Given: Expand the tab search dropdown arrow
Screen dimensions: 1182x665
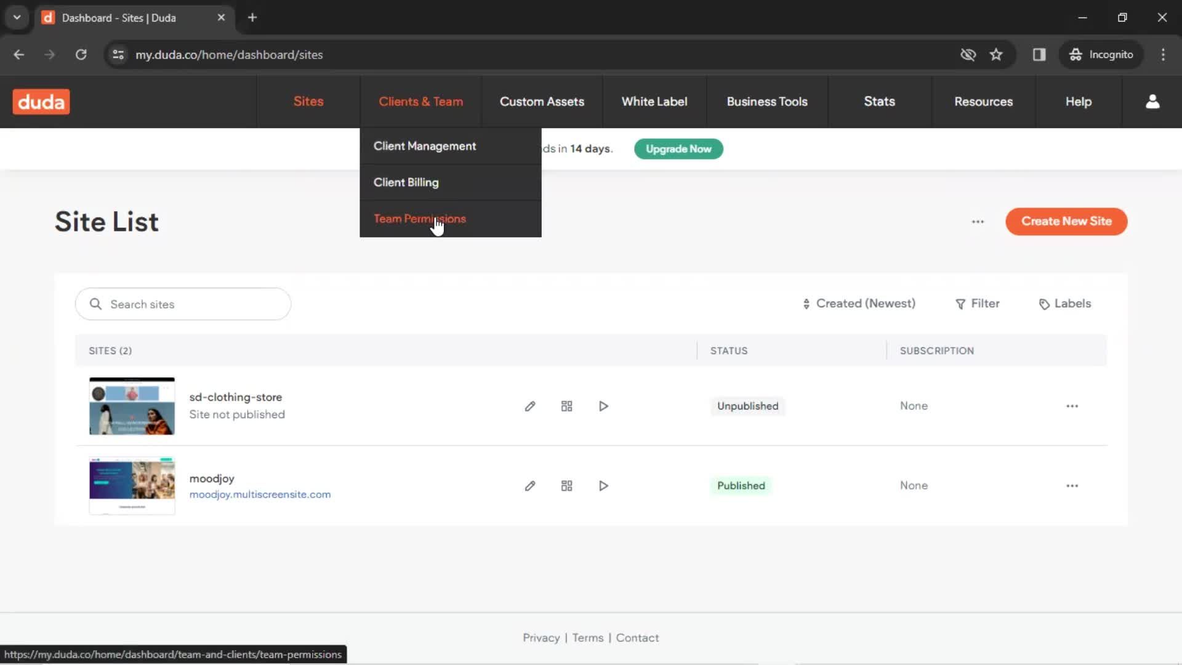Looking at the screenshot, I should coord(17,17).
